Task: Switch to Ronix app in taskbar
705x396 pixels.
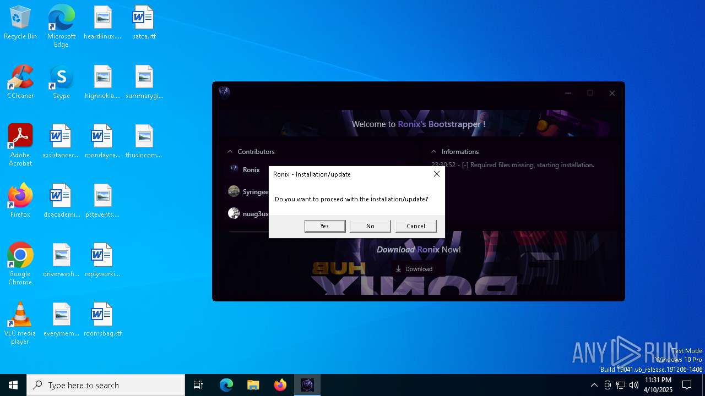Action: pyautogui.click(x=307, y=385)
